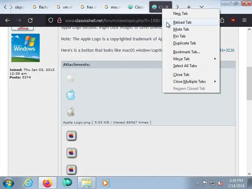
Task: Open Windows Explorer folder taskbar icon
Action: [x=87, y=183]
